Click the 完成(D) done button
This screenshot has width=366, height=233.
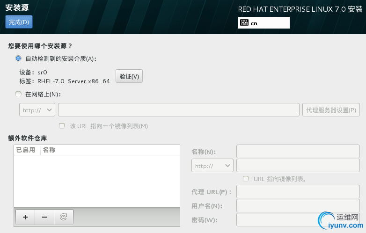[x=19, y=22]
